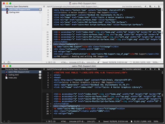Open the Unix (LF) line endings menu in the bottom window
Image resolution: width=165 pixels, height=124 pixels.
tap(91, 121)
